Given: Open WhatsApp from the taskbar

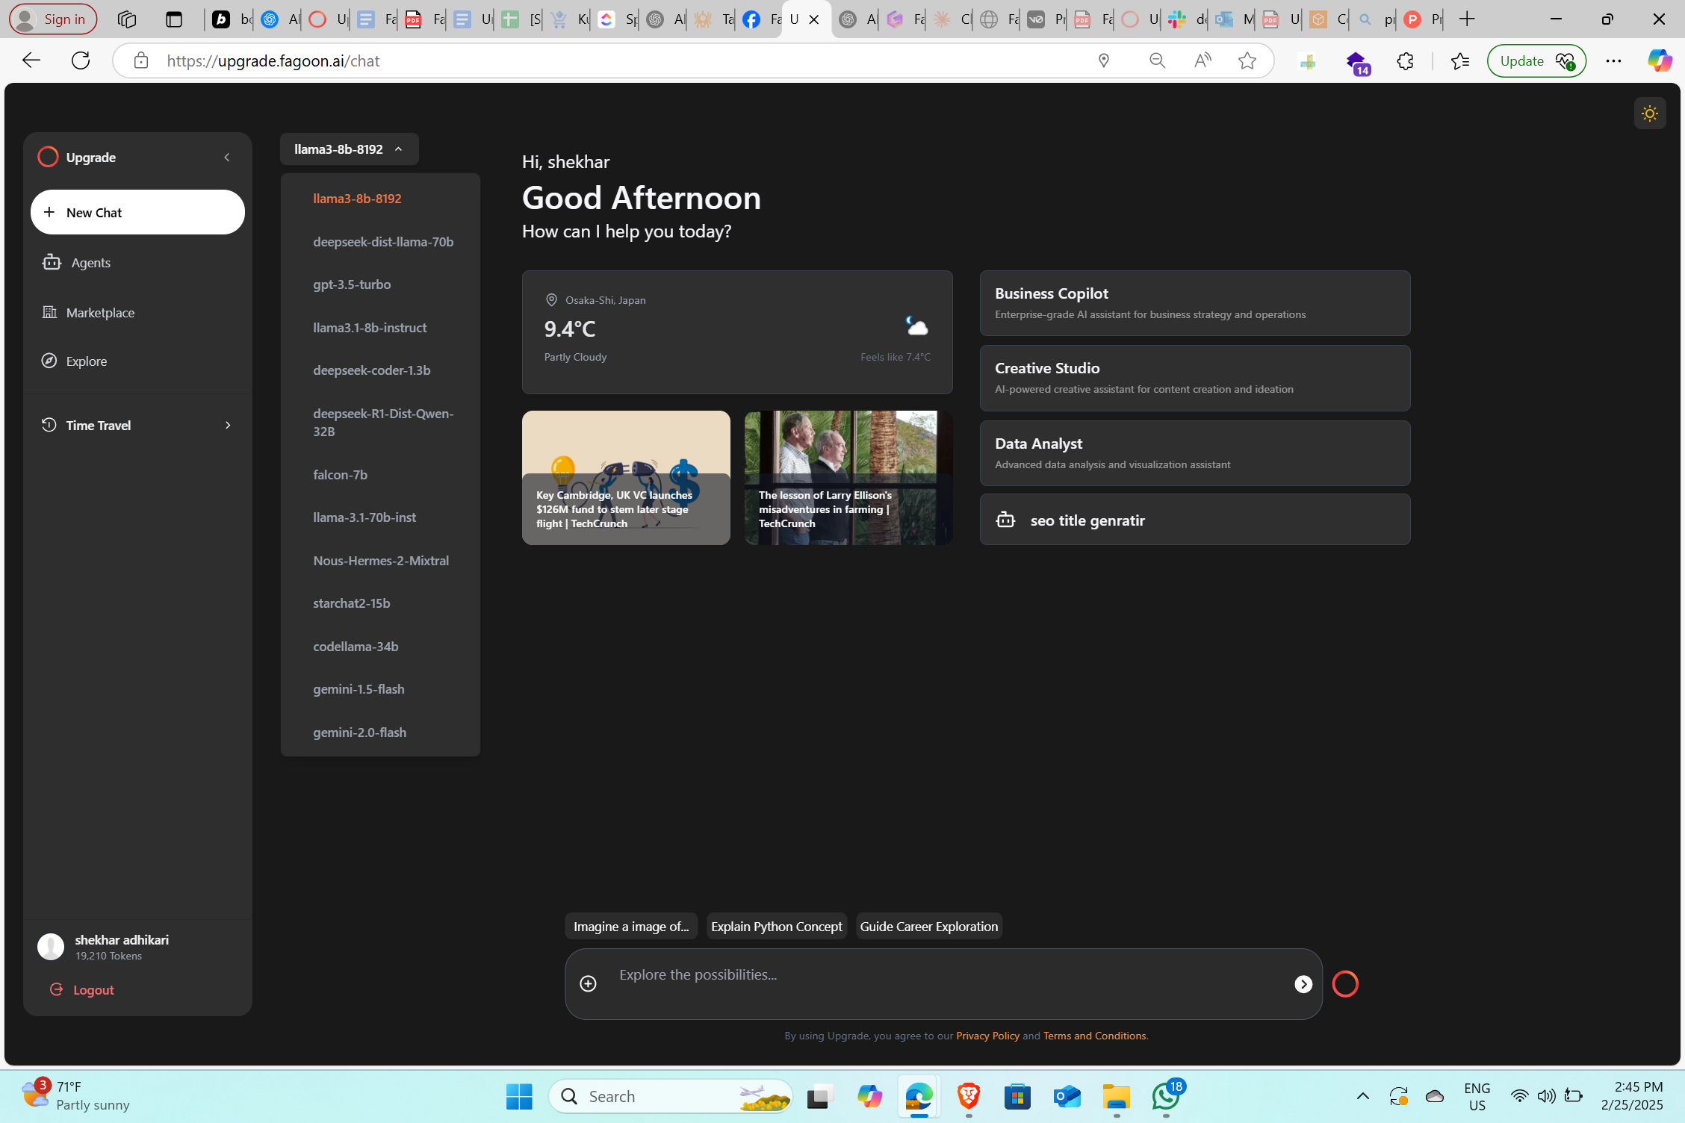Looking at the screenshot, I should pos(1165,1096).
